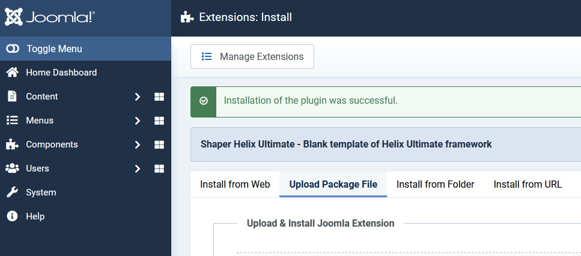Expand the Content menu chevron
581x256 pixels.
pos(138,97)
